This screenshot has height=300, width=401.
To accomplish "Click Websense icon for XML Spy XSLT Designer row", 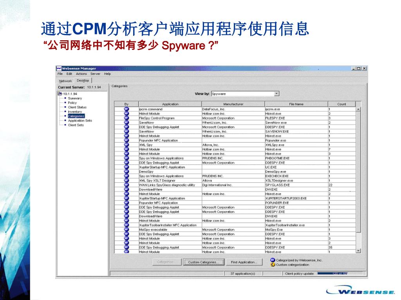I will click(126, 180).
